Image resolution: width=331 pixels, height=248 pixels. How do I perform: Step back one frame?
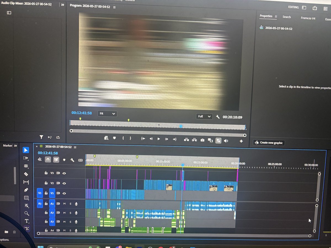click(x=151, y=139)
